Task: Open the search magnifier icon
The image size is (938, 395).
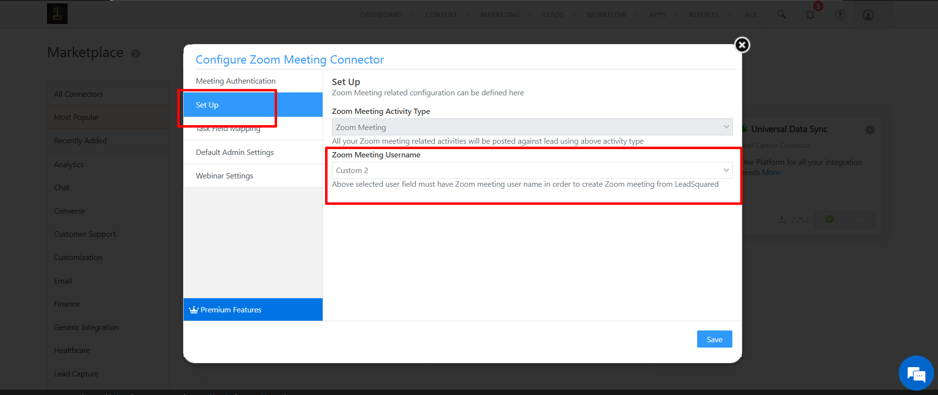Action: pos(782,15)
